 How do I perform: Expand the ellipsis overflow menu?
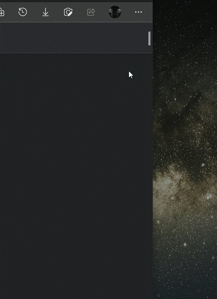click(138, 12)
